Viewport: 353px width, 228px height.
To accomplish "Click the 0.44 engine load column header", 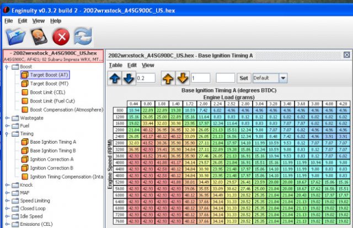I will (134, 104).
